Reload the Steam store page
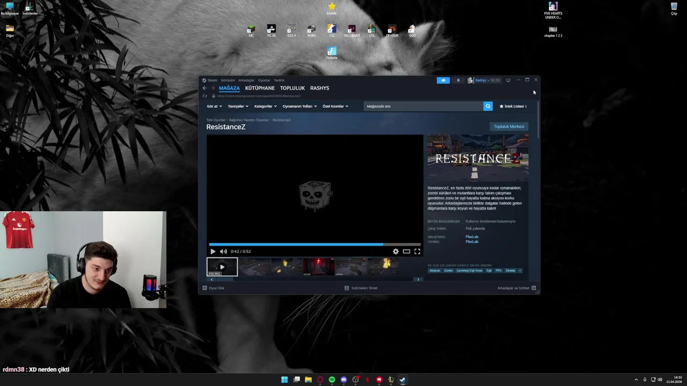687x386 pixels. coord(204,96)
